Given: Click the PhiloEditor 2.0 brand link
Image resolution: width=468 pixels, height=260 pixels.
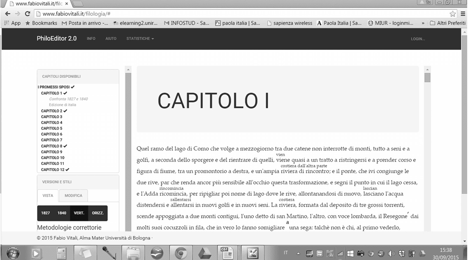Looking at the screenshot, I should 57,39.
